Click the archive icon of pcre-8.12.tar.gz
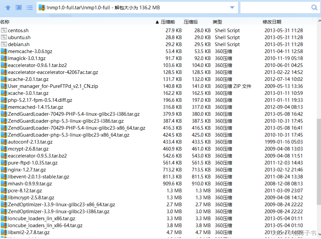This screenshot has width=321, height=239. tap(4, 190)
